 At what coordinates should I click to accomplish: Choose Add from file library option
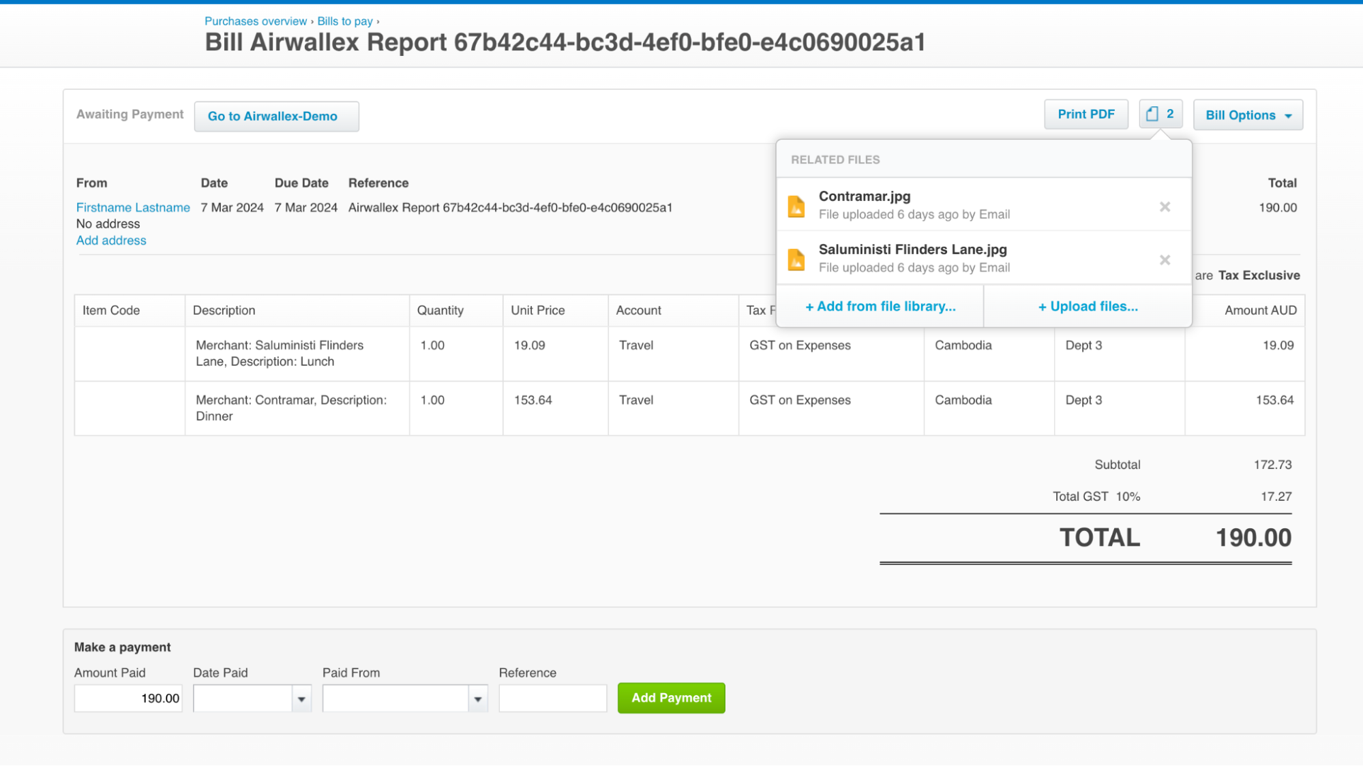[880, 307]
